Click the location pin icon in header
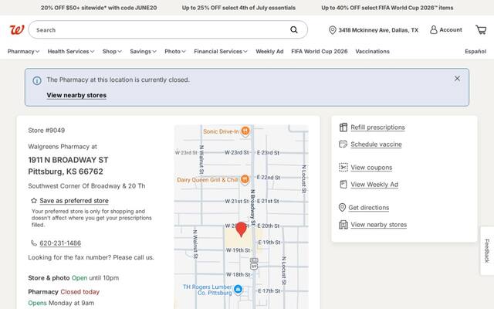Viewport: 494px width, 309px height. coord(332,30)
